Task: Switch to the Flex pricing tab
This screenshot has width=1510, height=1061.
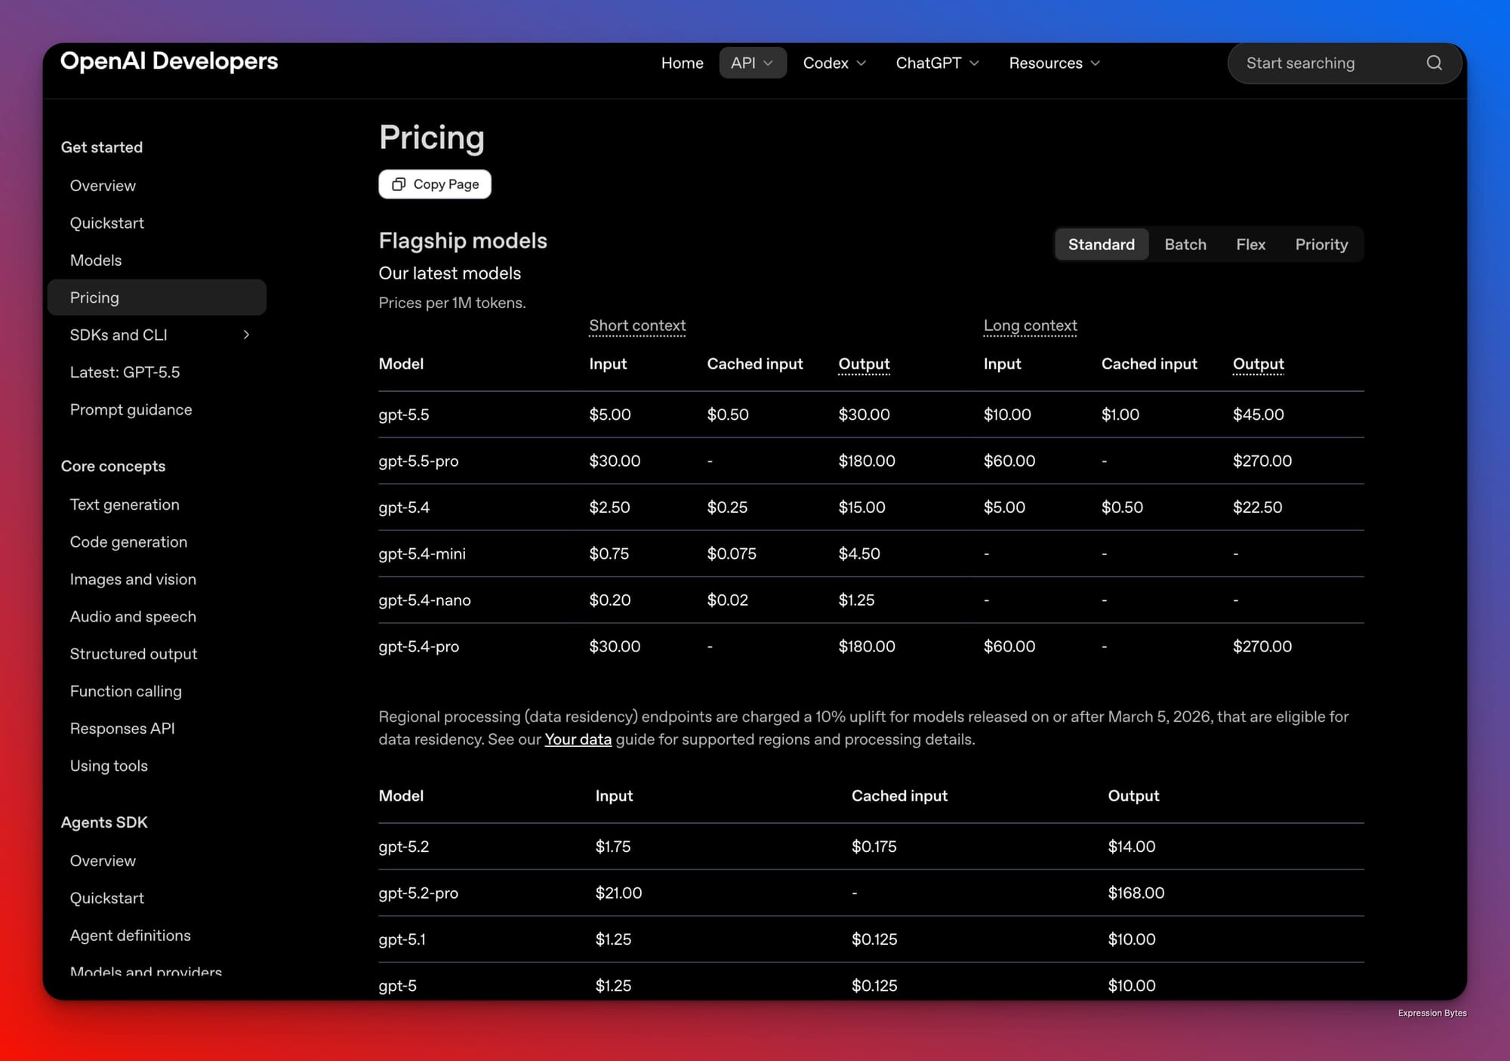Action: [1250, 245]
